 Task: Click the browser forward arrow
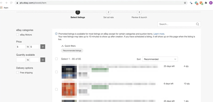pyautogui.click(x=6, y=3)
